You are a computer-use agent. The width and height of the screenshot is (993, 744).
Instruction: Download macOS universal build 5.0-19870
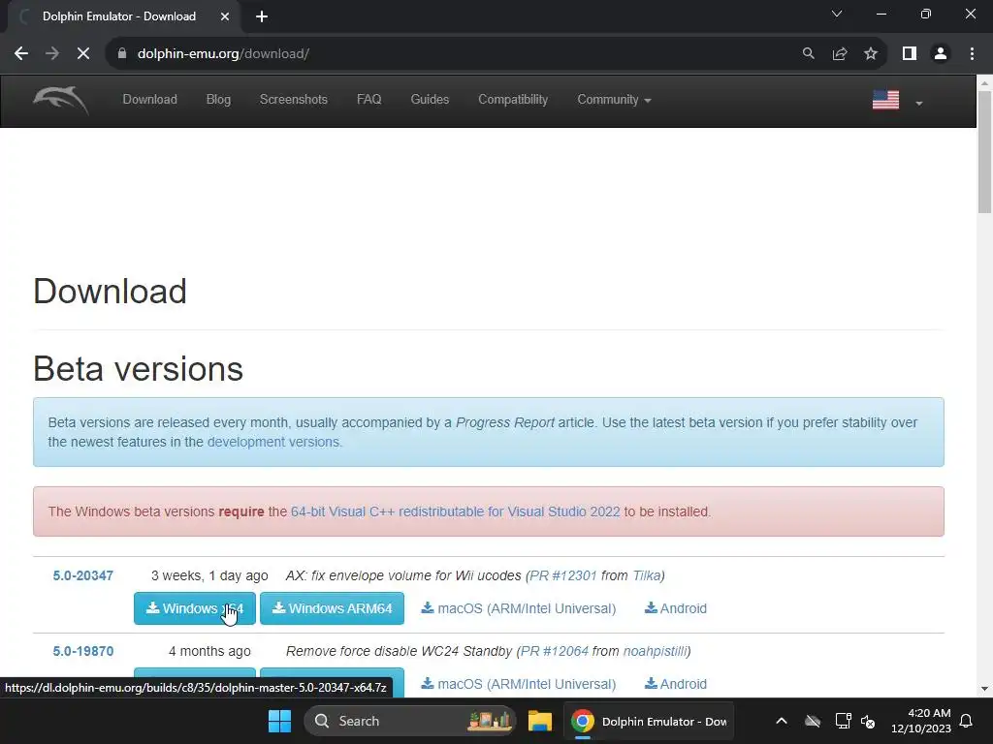pos(519,684)
